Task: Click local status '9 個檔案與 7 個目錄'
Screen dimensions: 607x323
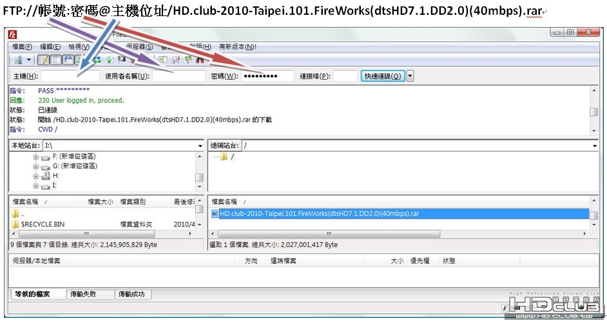Action: (x=39, y=245)
